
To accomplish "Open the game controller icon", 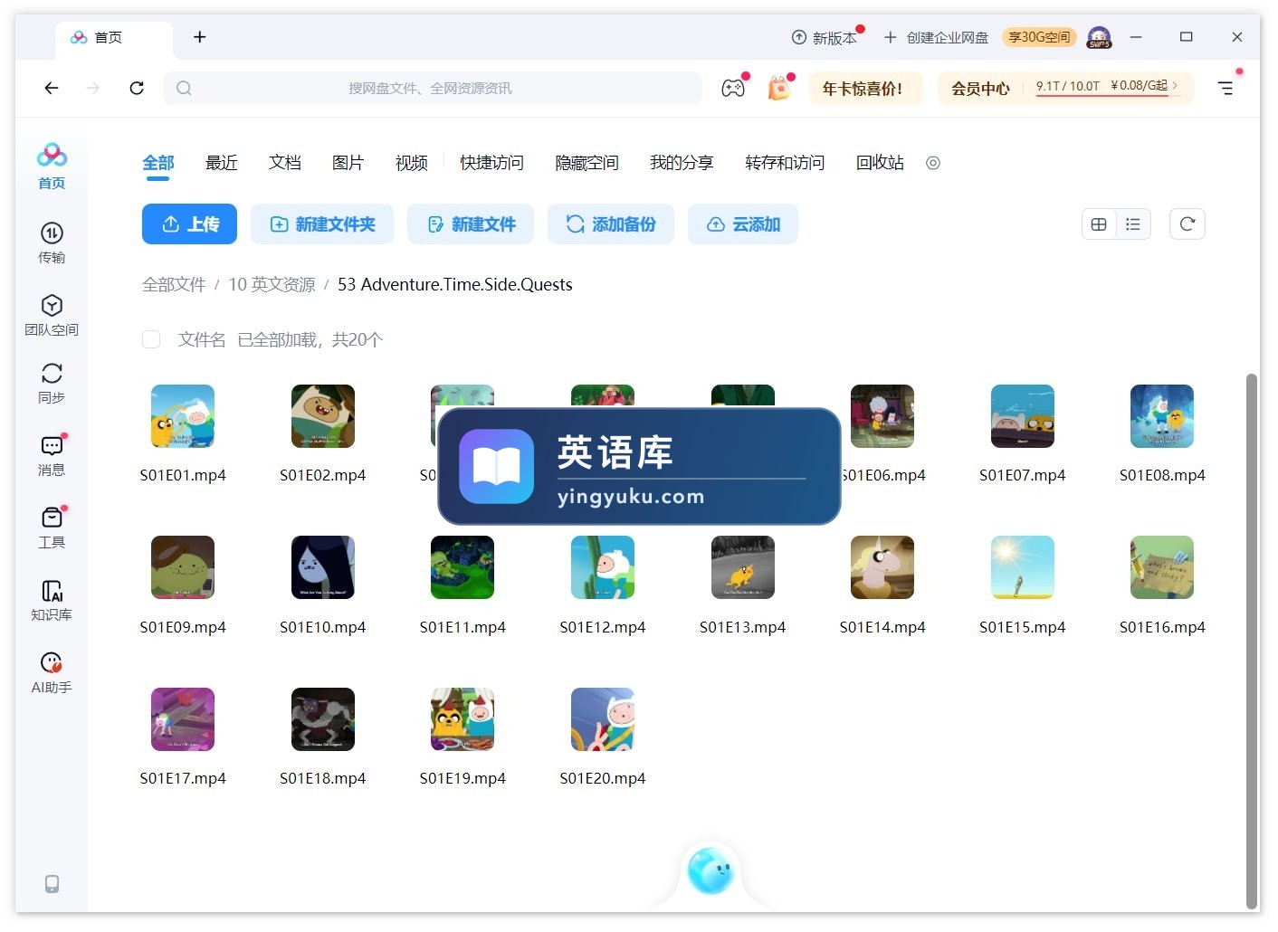I will pyautogui.click(x=733, y=88).
